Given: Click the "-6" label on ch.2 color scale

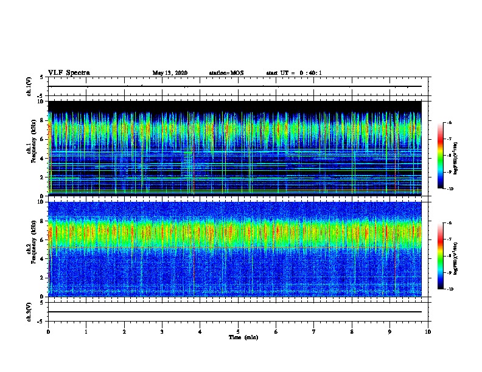Looking at the screenshot, I should coord(449,223).
